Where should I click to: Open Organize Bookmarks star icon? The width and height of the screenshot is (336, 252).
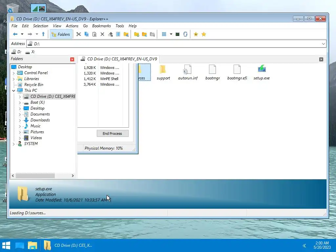click(x=204, y=34)
